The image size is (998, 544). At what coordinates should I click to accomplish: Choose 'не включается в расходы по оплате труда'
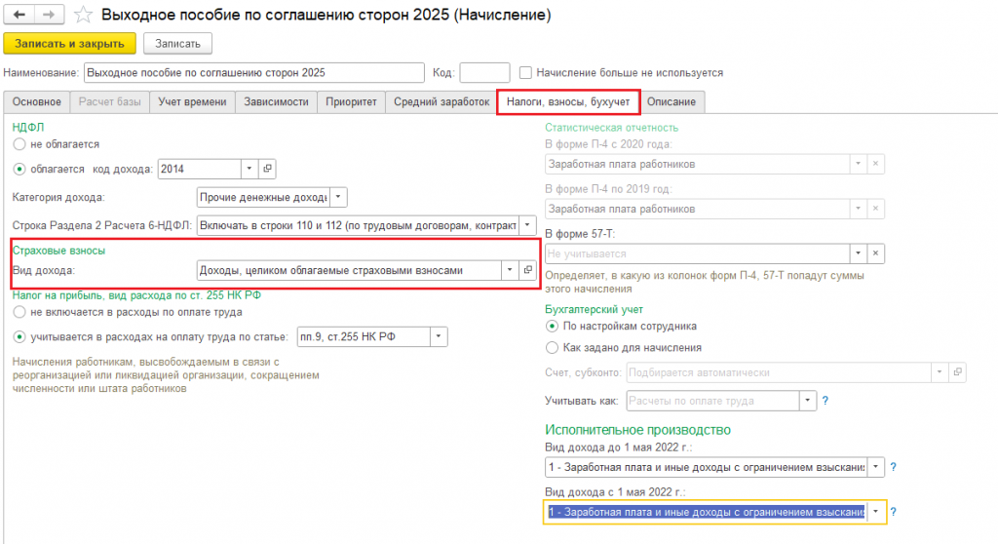coord(19,312)
